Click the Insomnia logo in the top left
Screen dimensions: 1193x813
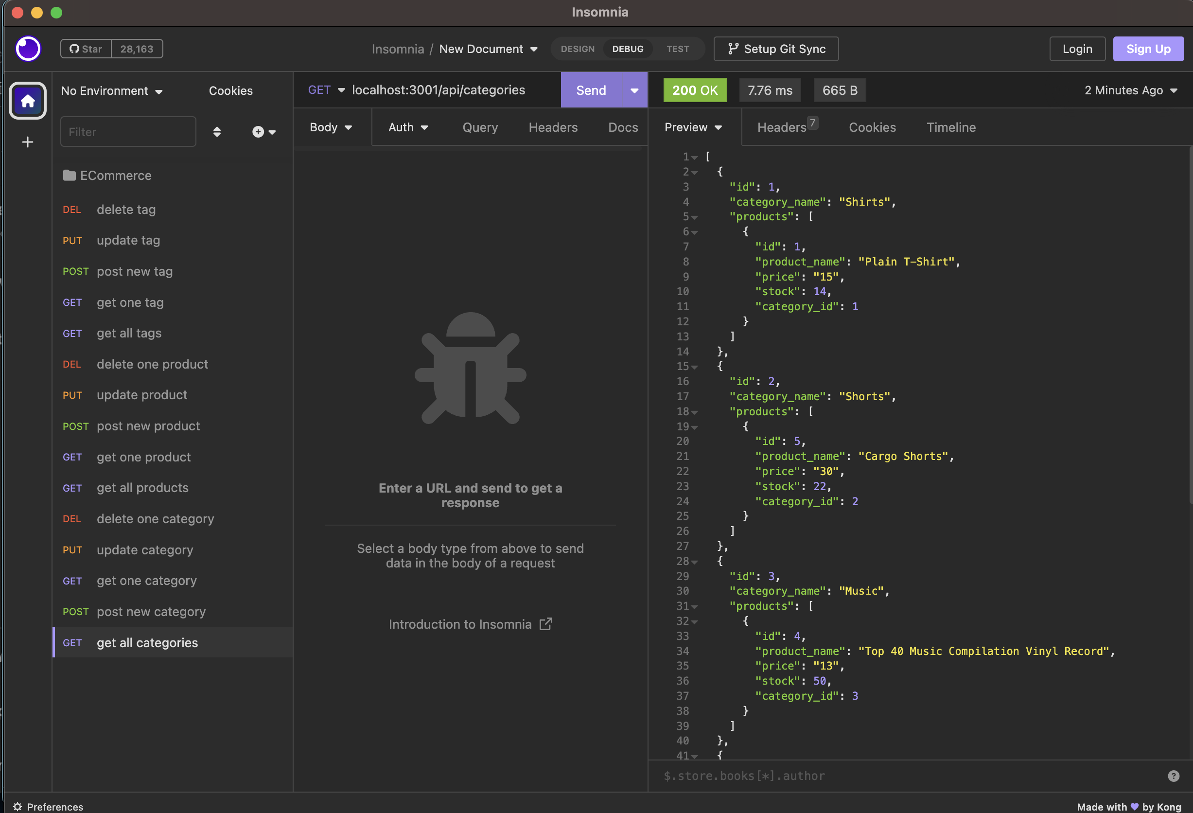coord(28,48)
